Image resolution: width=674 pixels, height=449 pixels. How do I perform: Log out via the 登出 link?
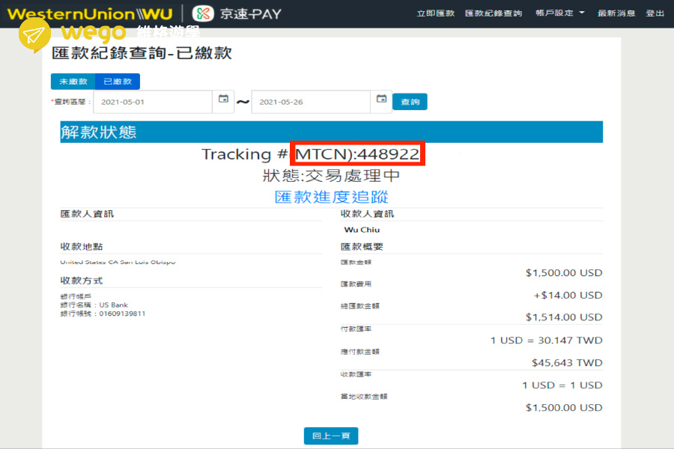(655, 13)
